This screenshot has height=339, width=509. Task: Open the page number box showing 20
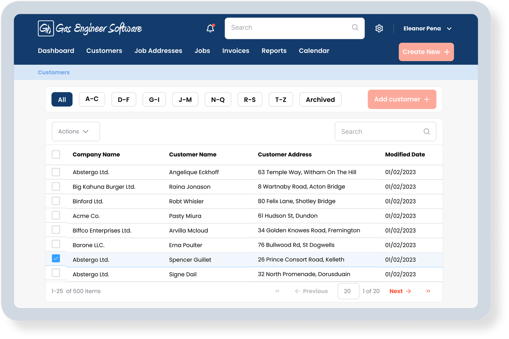(x=348, y=291)
